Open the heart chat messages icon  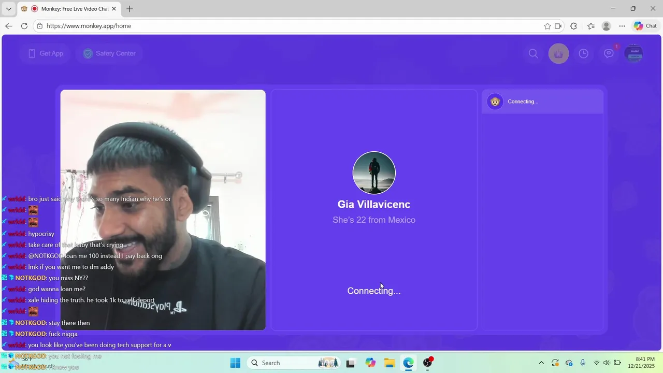609,53
